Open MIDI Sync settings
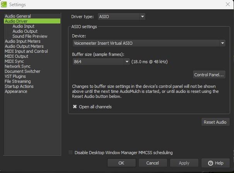234x173 pixels. 14,61
